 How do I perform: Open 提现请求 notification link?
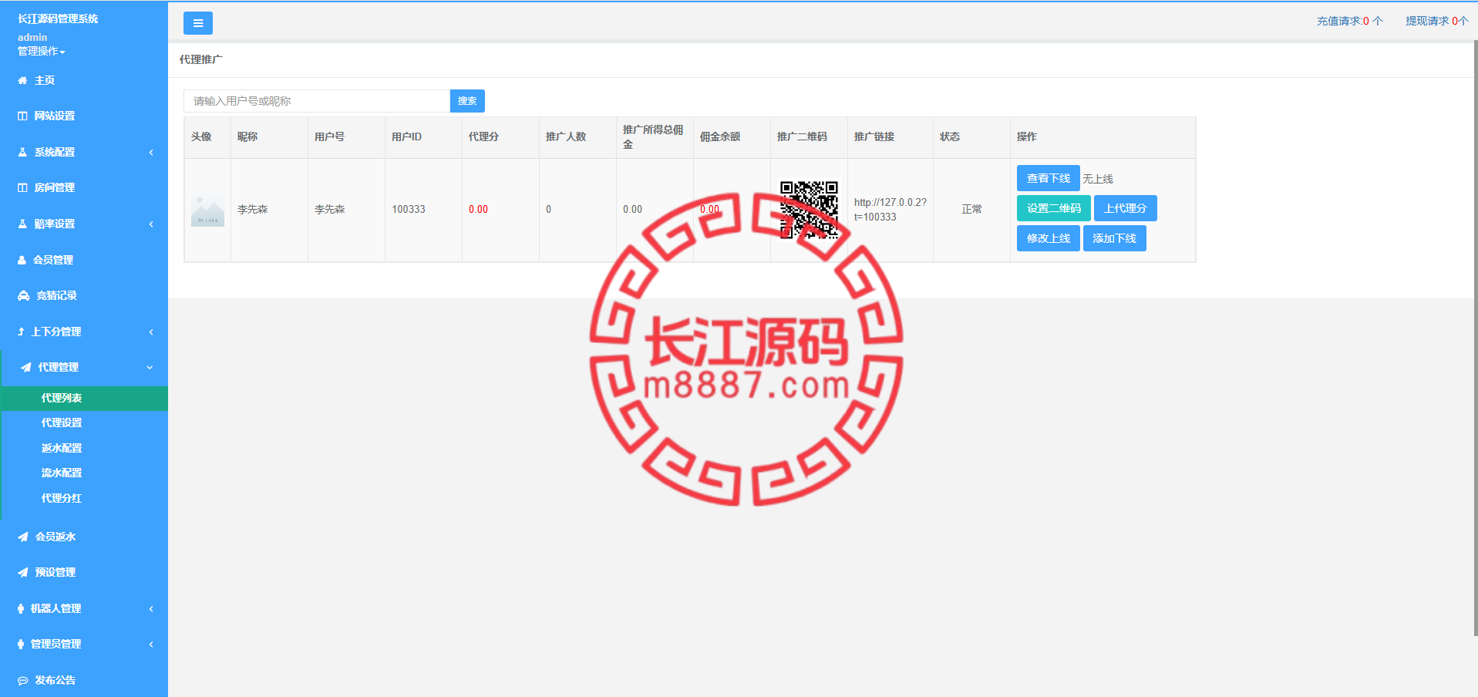(1437, 21)
